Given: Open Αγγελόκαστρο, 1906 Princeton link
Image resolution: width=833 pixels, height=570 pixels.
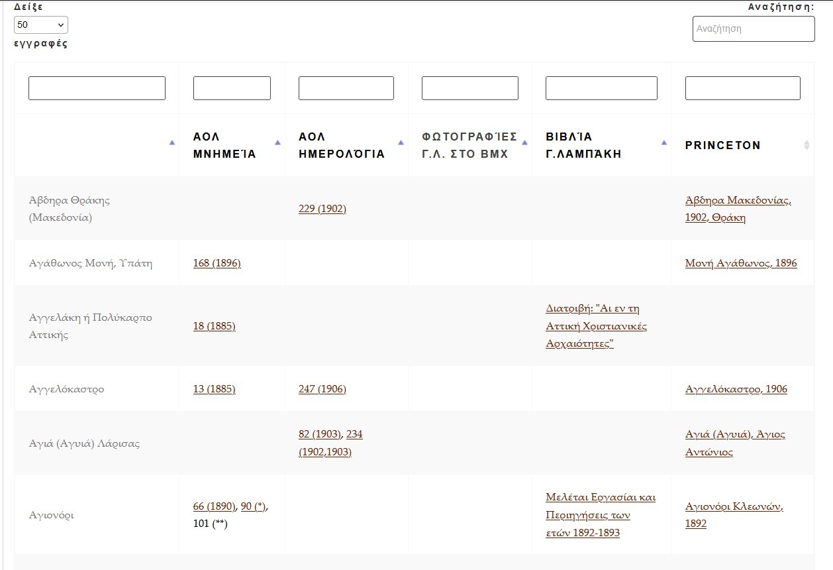Looking at the screenshot, I should (x=736, y=389).
